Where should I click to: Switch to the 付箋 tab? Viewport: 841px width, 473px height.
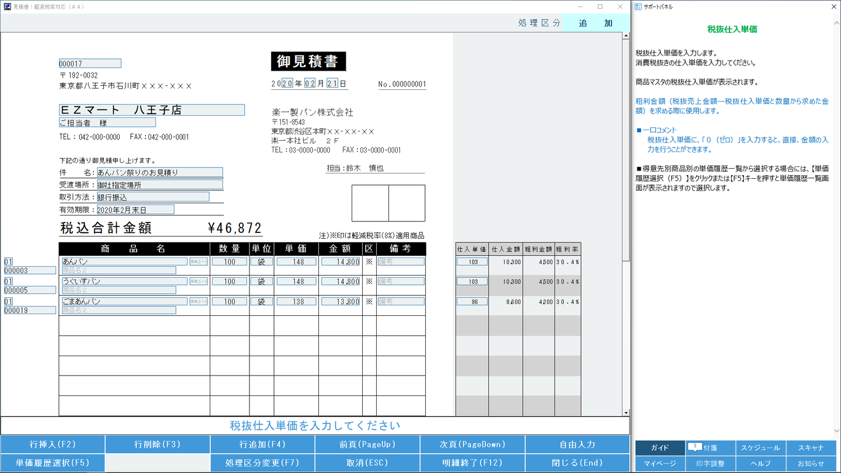click(710, 448)
